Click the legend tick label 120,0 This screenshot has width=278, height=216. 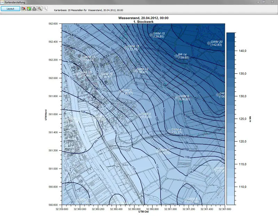click(x=242, y=142)
